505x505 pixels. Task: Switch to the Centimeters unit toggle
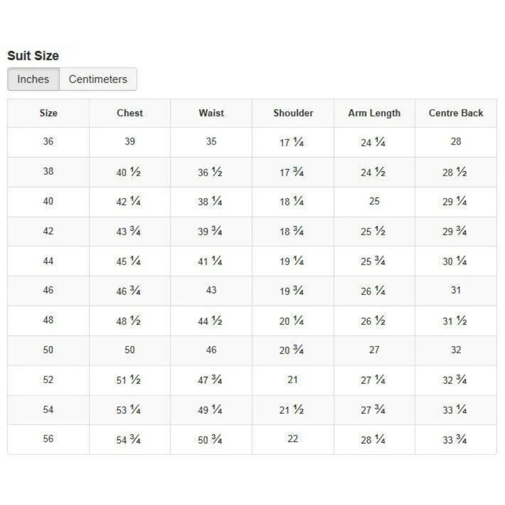(98, 79)
